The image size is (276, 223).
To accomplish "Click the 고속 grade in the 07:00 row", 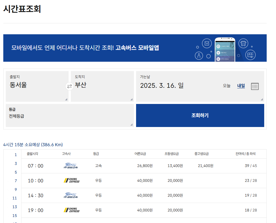I will pyautogui.click(x=98, y=166).
